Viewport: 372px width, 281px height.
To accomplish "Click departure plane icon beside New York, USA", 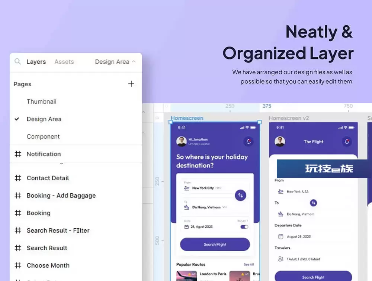I will coord(280,191).
